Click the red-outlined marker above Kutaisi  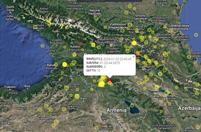[x=80, y=44]
